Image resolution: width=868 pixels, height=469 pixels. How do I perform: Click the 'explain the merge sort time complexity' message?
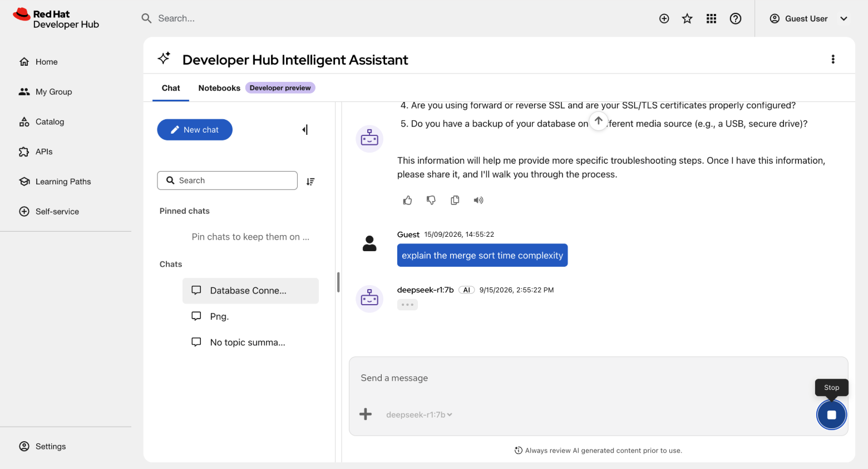482,256
